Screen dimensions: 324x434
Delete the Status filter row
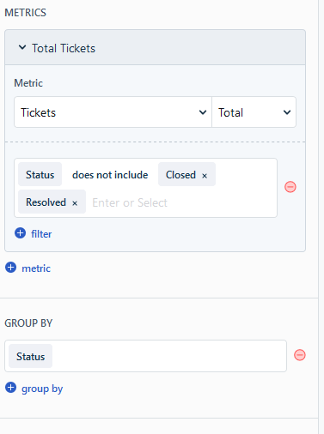(290, 187)
